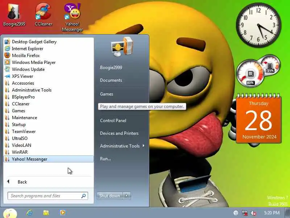Click the Shut down button

pos(110,196)
